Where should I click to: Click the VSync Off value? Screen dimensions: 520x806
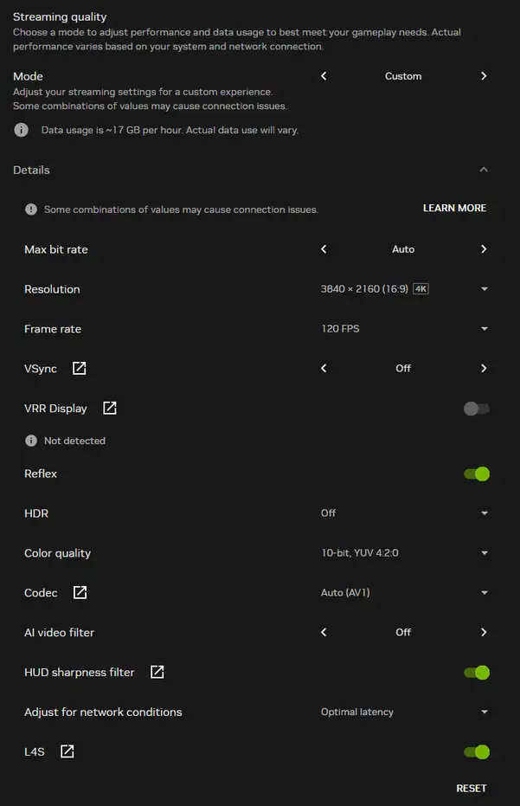coord(403,369)
